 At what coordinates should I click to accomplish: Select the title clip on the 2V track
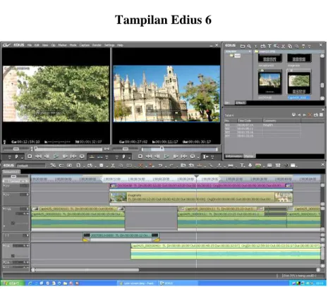coord(201,197)
